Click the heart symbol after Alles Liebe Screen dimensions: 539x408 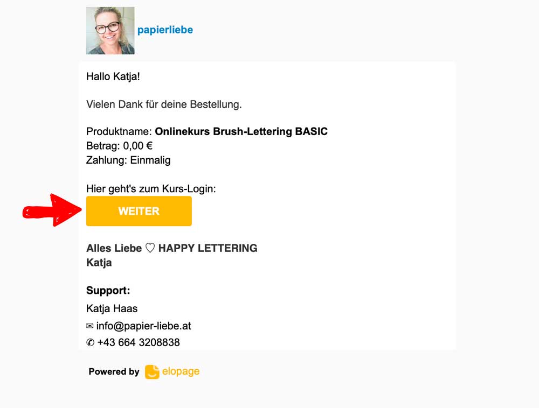click(150, 248)
